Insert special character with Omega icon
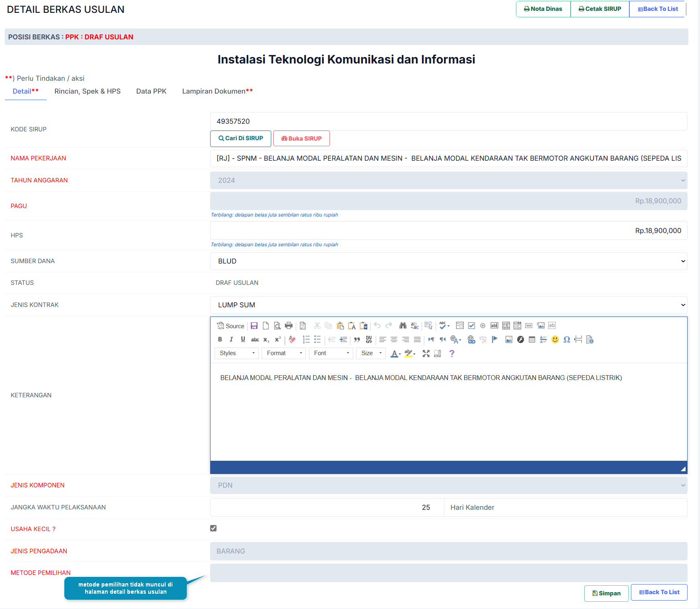The width and height of the screenshot is (700, 609). [567, 340]
